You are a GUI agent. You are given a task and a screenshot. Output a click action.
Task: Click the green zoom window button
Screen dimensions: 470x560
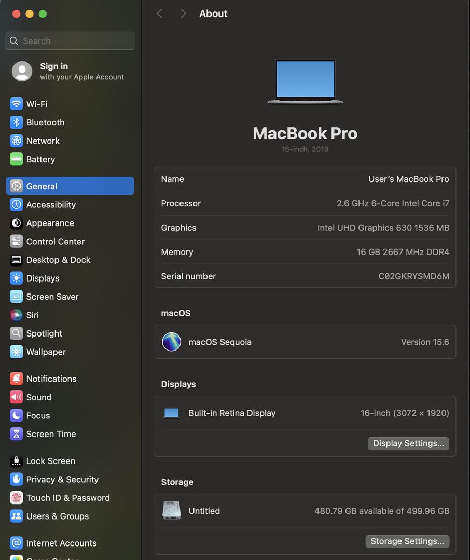pos(43,13)
